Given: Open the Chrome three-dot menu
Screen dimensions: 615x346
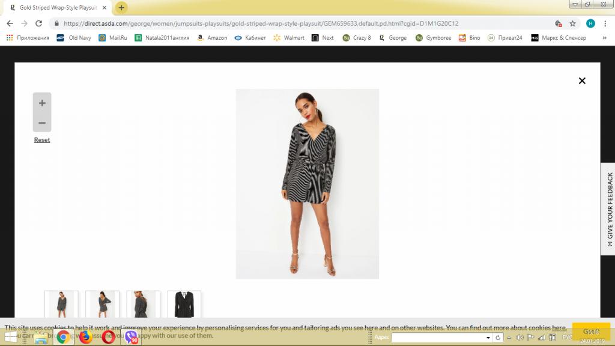Looking at the screenshot, I should pyautogui.click(x=605, y=23).
